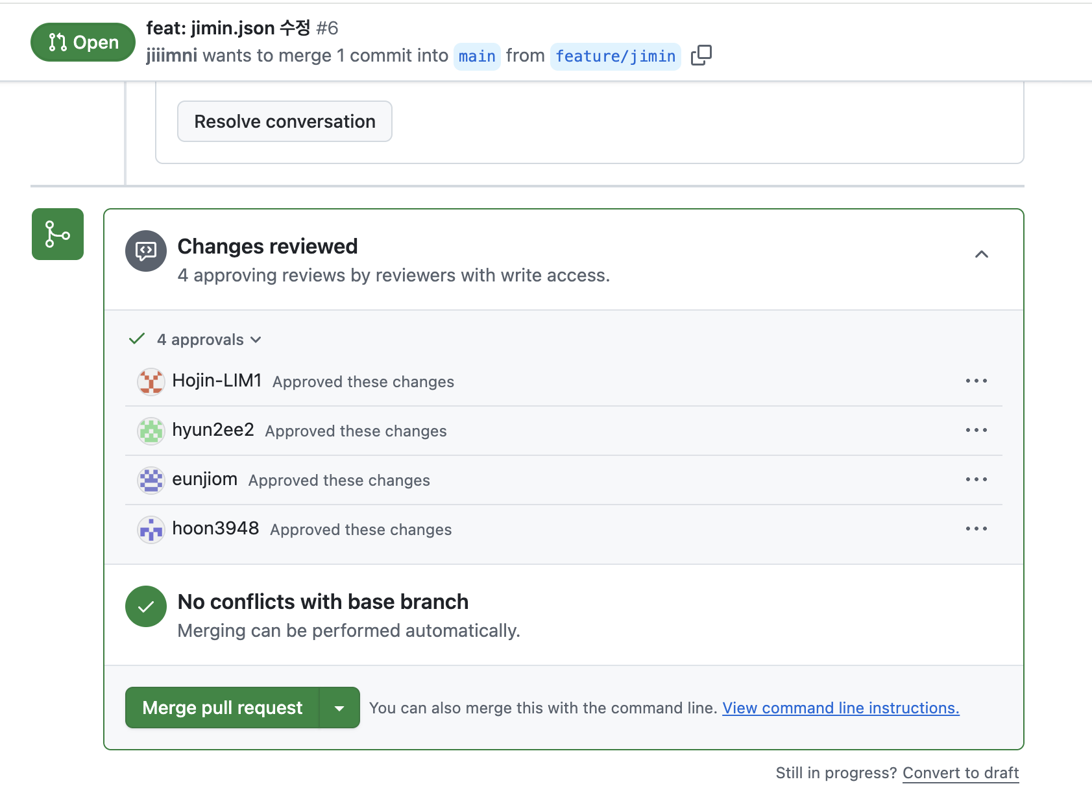Image resolution: width=1092 pixels, height=810 pixels.
Task: Click the Changes reviewed code review icon
Action: click(146, 251)
